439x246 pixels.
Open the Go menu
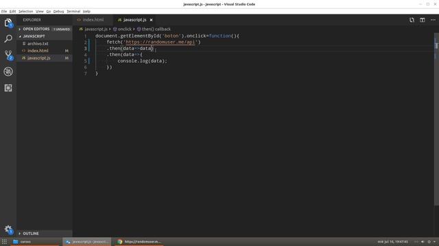pos(49,12)
